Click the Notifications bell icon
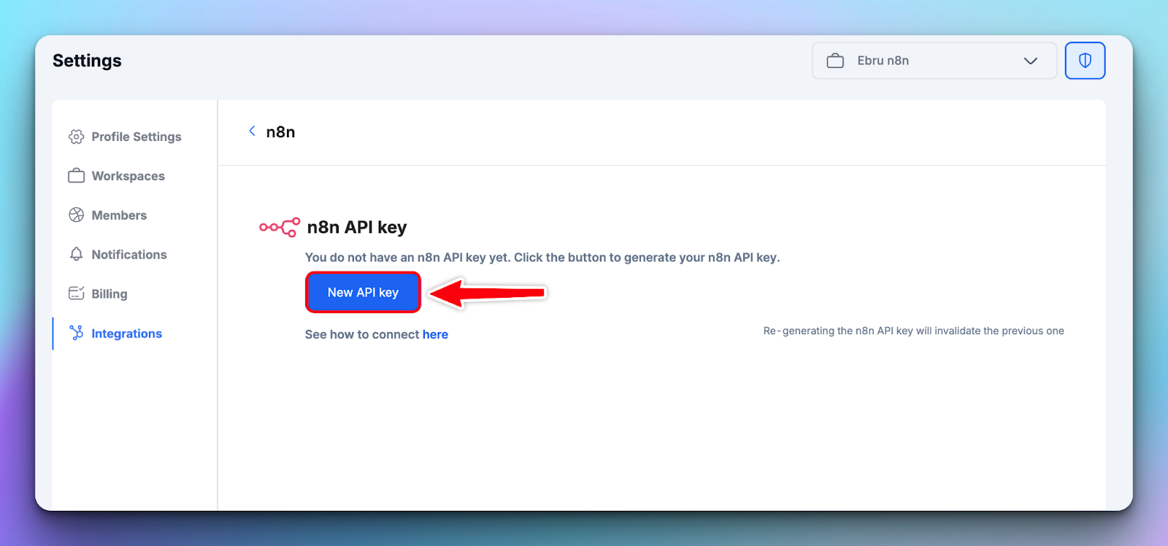Image resolution: width=1168 pixels, height=546 pixels. [x=76, y=254]
